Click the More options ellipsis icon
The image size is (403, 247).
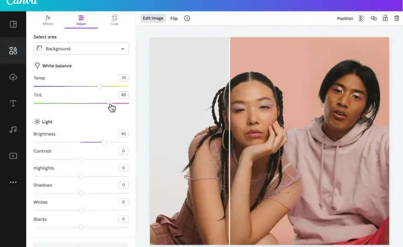point(13,183)
